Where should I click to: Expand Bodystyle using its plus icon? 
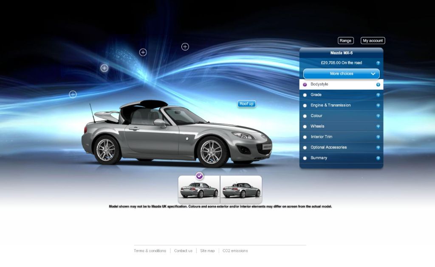click(x=378, y=85)
